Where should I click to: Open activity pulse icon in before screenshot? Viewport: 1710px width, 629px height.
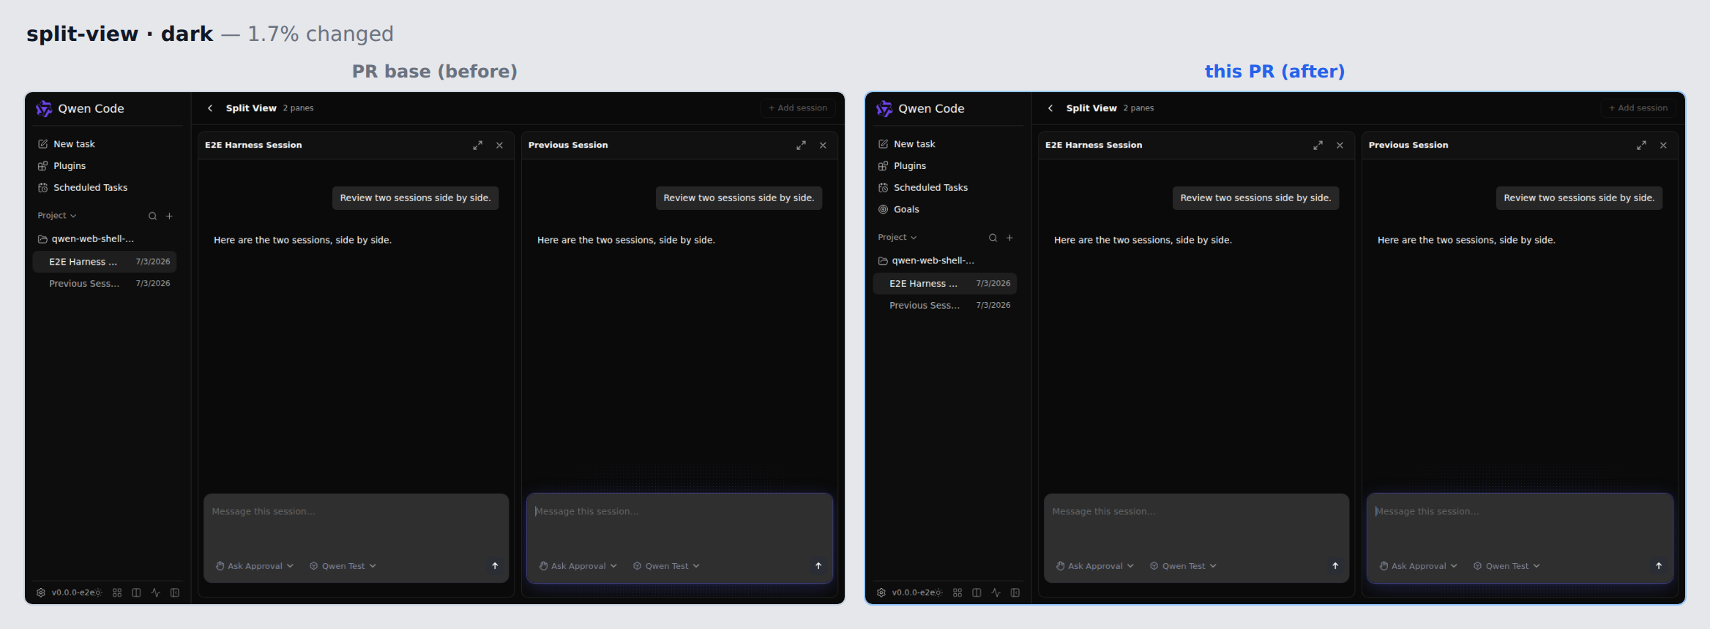click(x=155, y=592)
